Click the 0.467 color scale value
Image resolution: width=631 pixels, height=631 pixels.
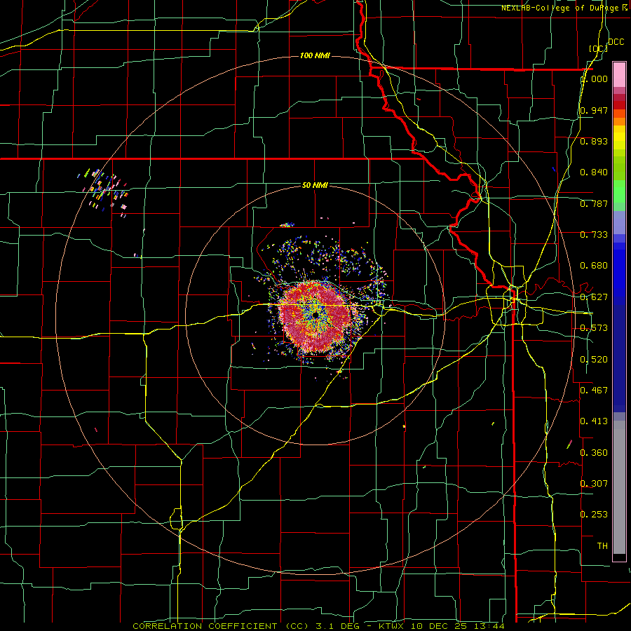coord(594,391)
